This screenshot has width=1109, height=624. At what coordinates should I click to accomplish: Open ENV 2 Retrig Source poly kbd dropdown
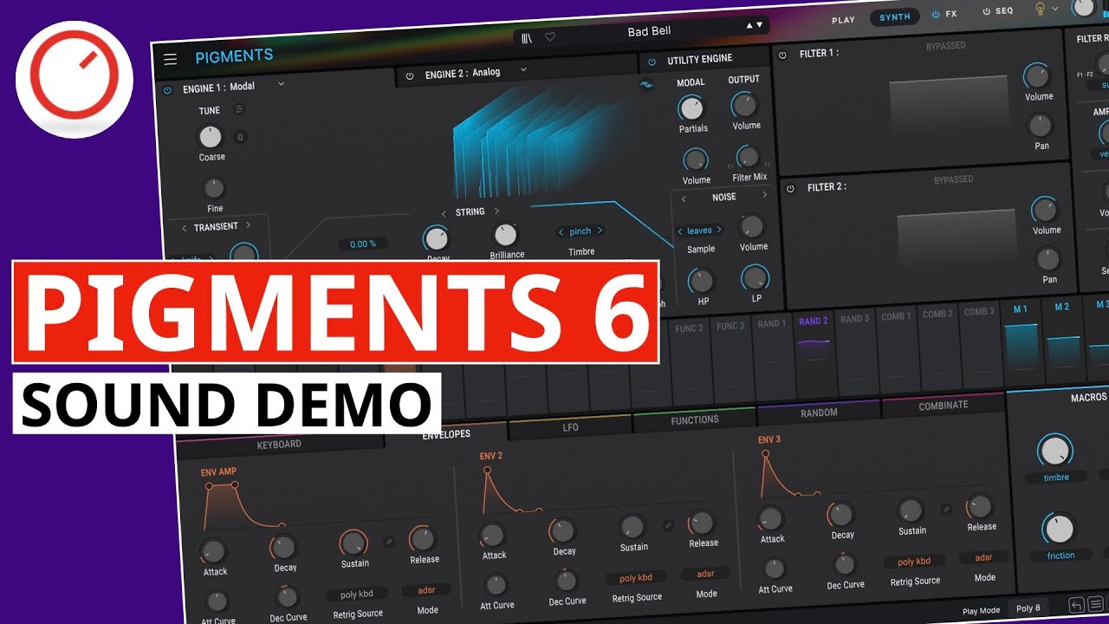click(x=636, y=578)
